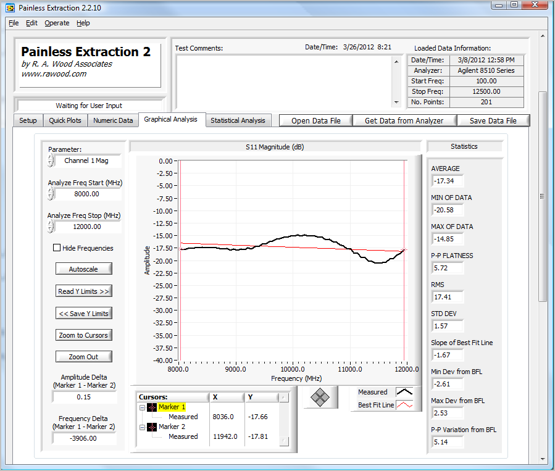Click Get Data from Analyzer button

click(x=404, y=120)
